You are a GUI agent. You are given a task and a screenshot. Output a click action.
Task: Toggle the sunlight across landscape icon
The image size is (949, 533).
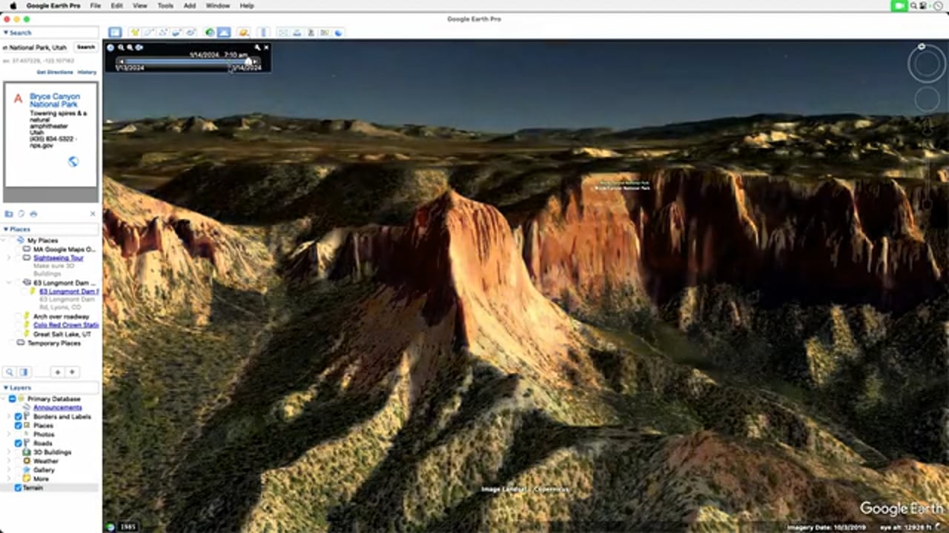224,33
